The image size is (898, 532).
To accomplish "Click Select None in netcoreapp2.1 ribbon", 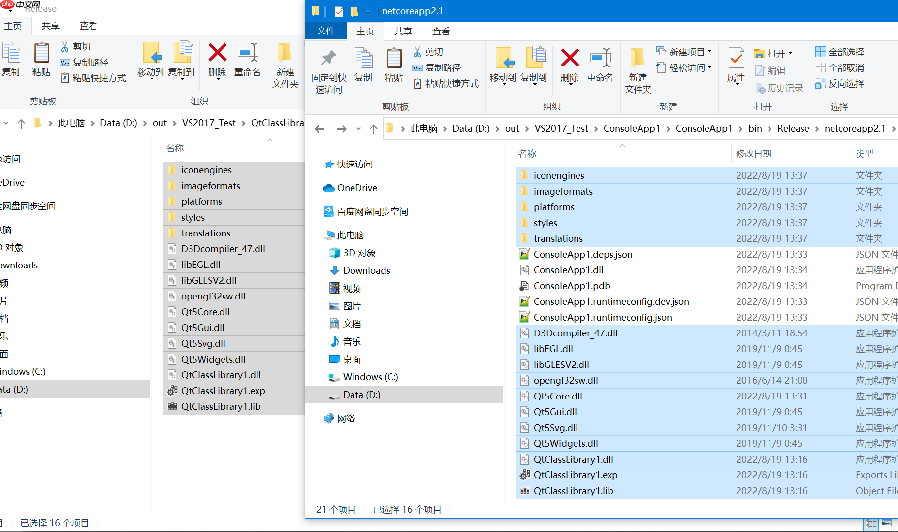I will [x=840, y=67].
